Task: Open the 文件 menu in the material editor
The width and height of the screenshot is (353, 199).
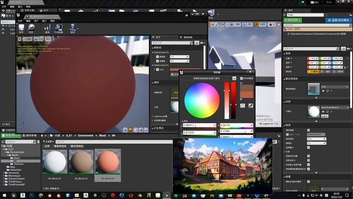Action: point(20,21)
